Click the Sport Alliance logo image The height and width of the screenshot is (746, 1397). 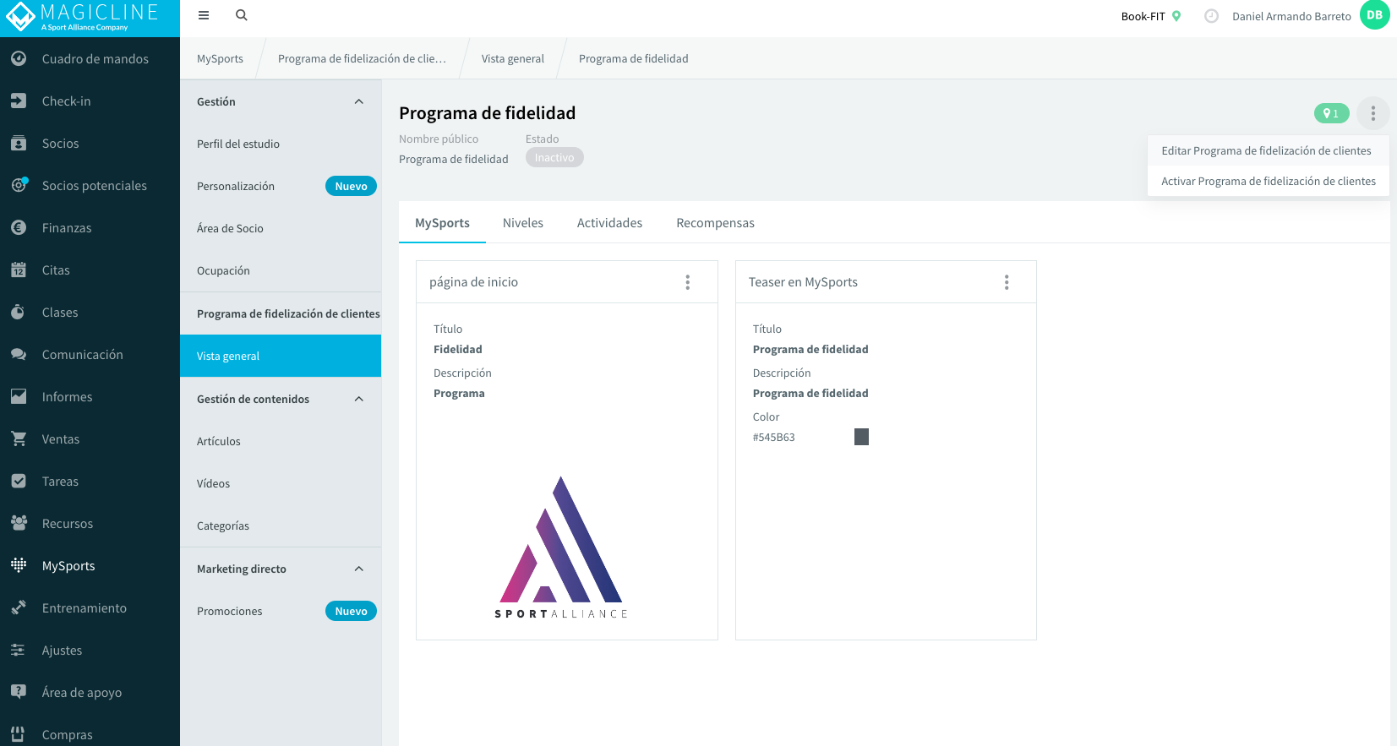click(561, 547)
